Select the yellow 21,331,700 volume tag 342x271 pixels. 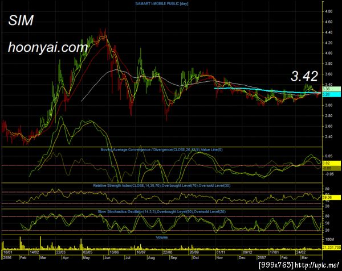[331, 248]
